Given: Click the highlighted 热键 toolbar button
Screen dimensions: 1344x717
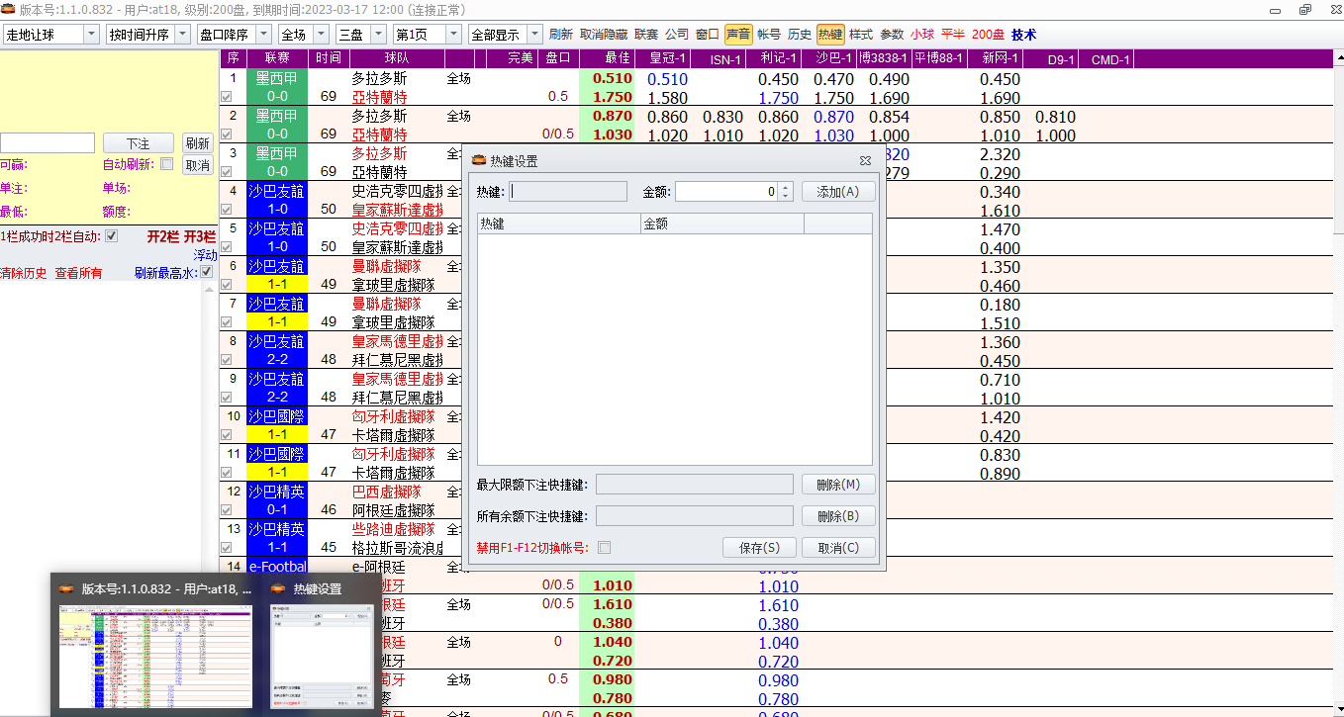Looking at the screenshot, I should (830, 34).
